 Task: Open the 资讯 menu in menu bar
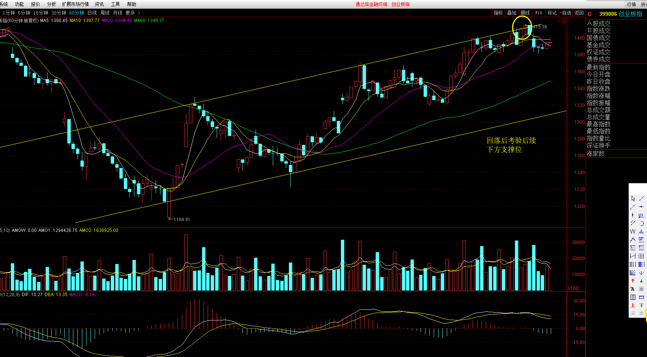100,4
